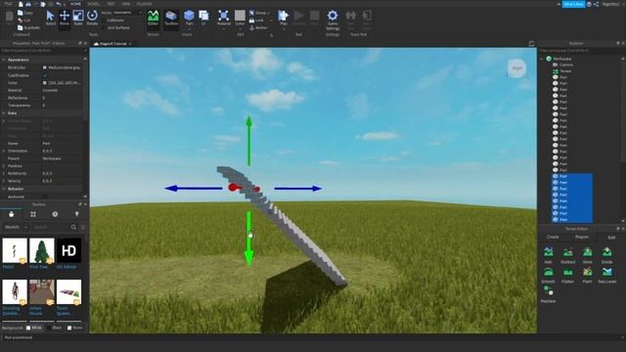Toggle the Join Surfaces checkbox
The width and height of the screenshot is (626, 352).
click(x=104, y=28)
